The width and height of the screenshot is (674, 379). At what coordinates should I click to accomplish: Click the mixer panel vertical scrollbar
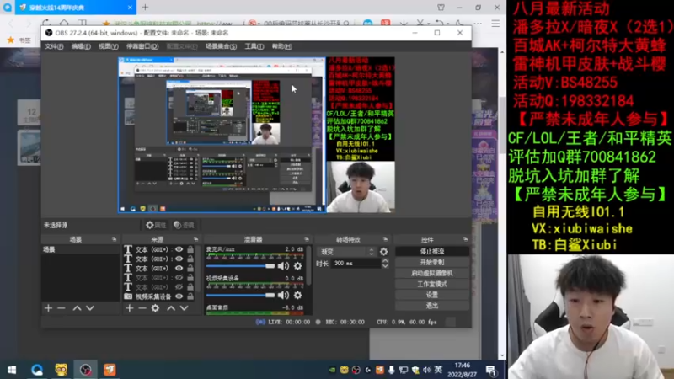tap(308, 266)
